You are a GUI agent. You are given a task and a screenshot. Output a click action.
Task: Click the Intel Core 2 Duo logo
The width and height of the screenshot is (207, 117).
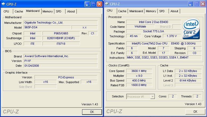point(191,29)
